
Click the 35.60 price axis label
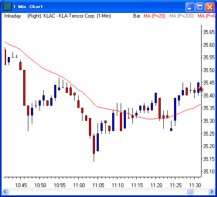[209, 45]
